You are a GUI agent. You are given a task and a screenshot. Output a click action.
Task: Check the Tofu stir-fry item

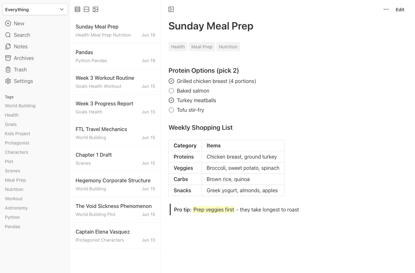click(171, 110)
